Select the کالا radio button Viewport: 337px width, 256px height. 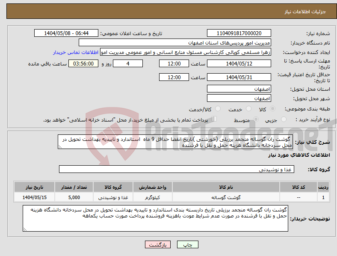coord(272,109)
